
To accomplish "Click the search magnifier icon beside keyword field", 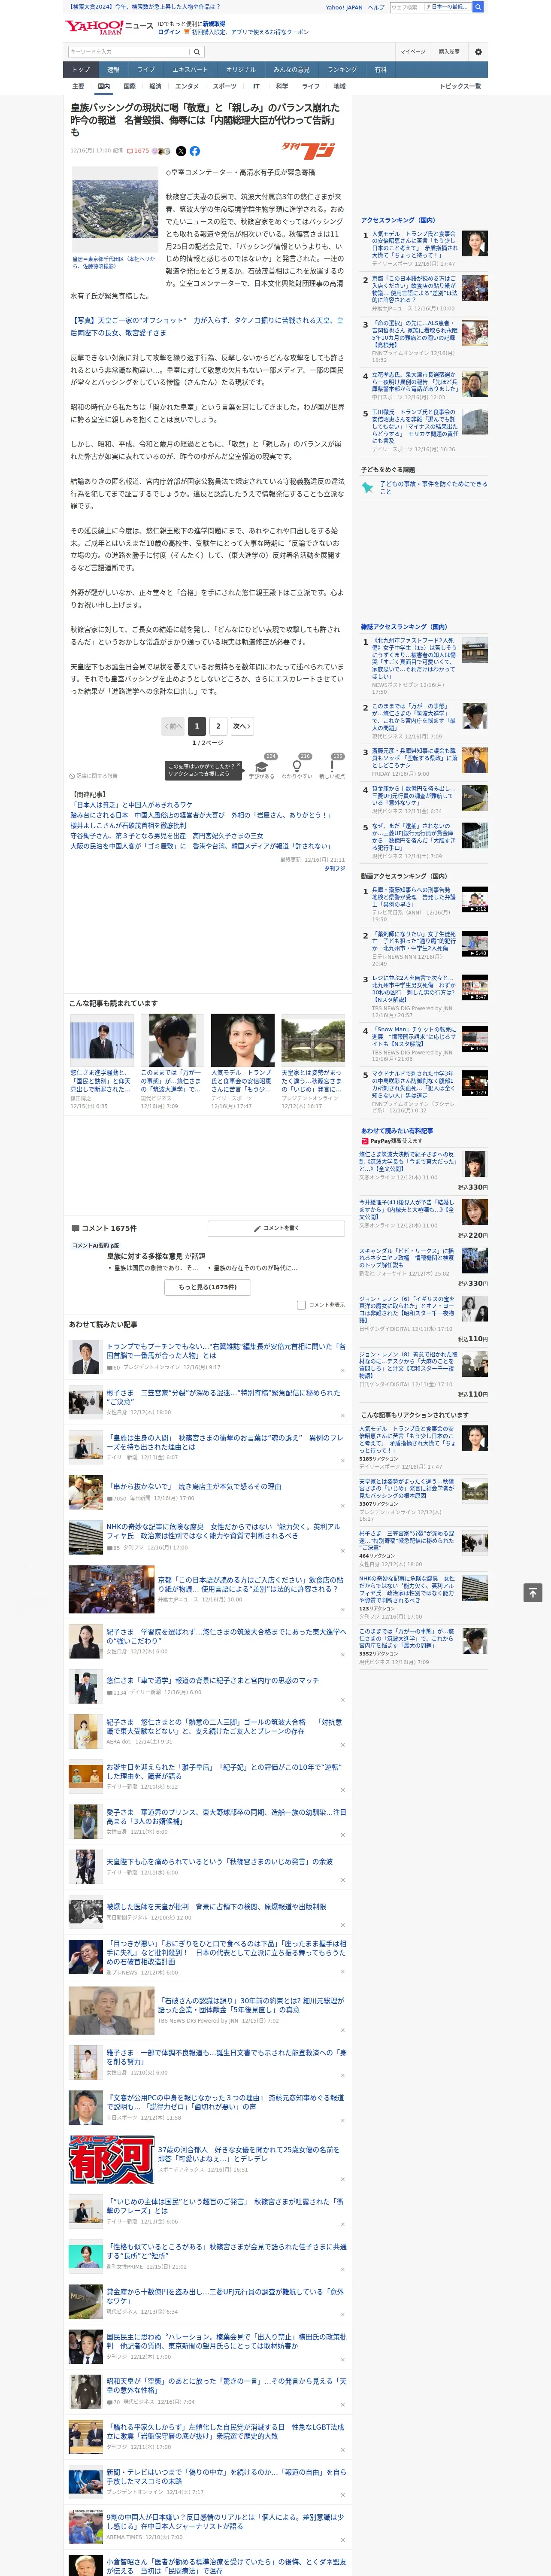I will pos(197,52).
